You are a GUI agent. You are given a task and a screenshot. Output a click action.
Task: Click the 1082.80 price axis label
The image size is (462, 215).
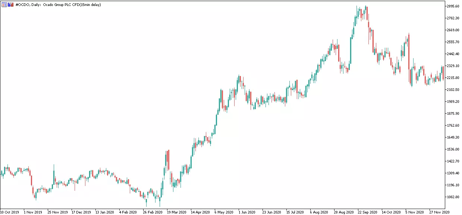[x=453, y=197]
